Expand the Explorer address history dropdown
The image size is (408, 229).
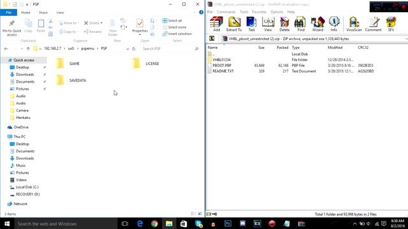point(127,48)
